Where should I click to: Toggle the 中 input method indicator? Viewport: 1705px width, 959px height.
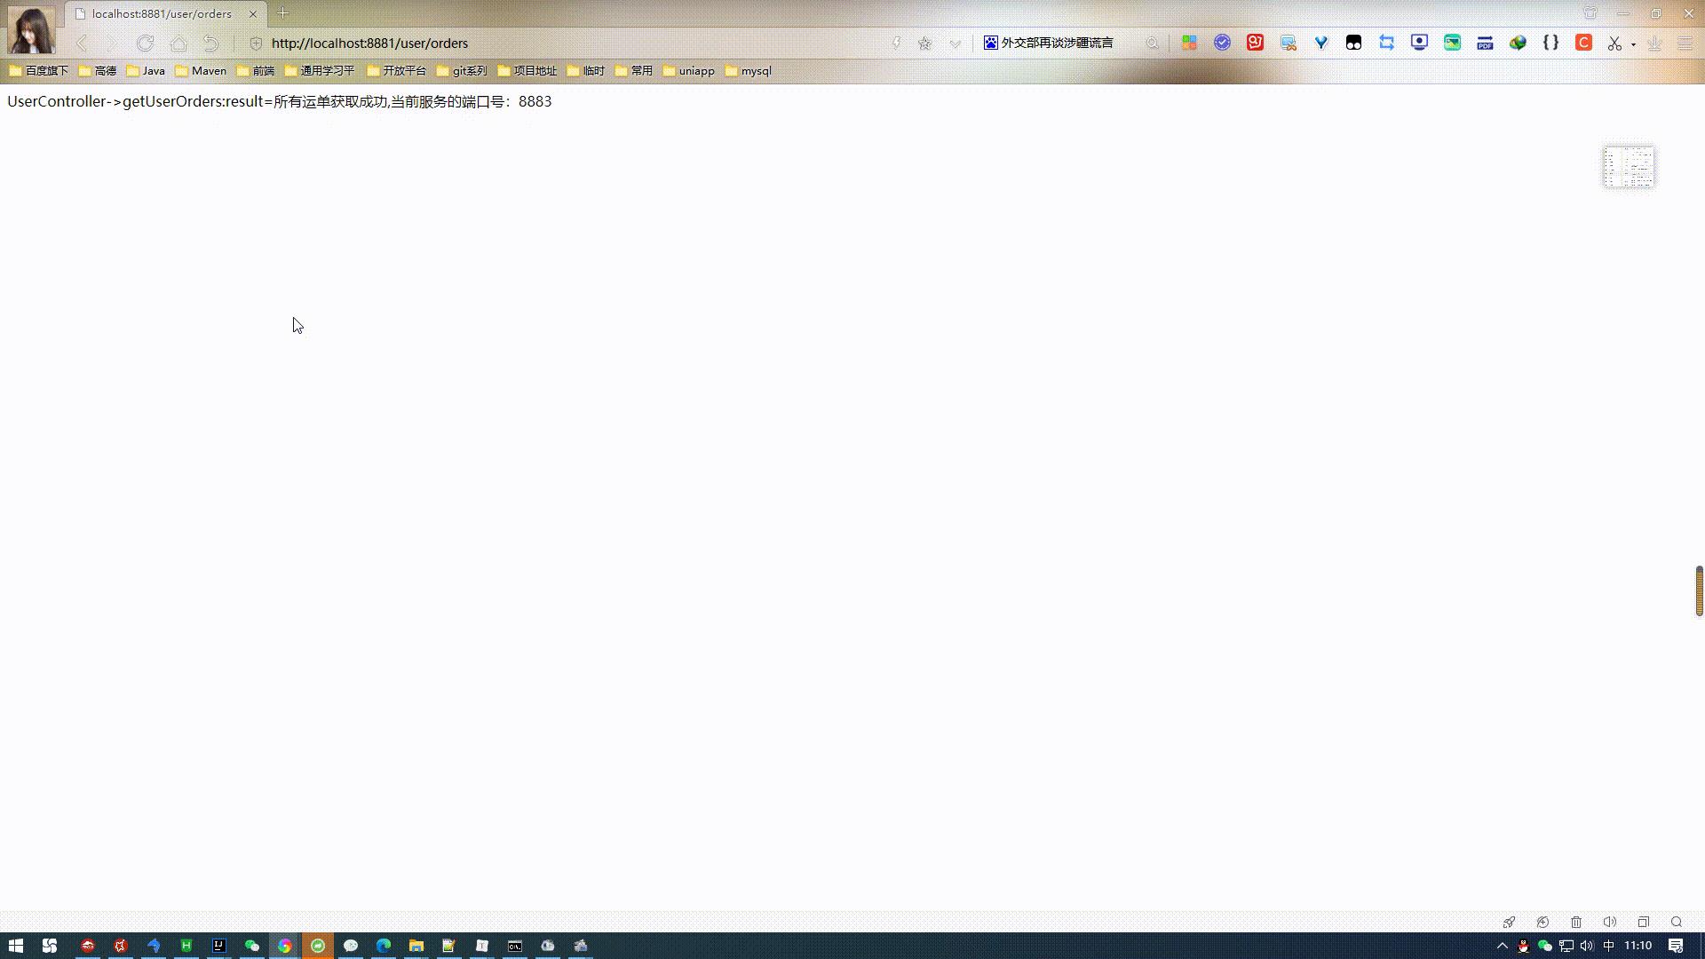click(x=1608, y=946)
